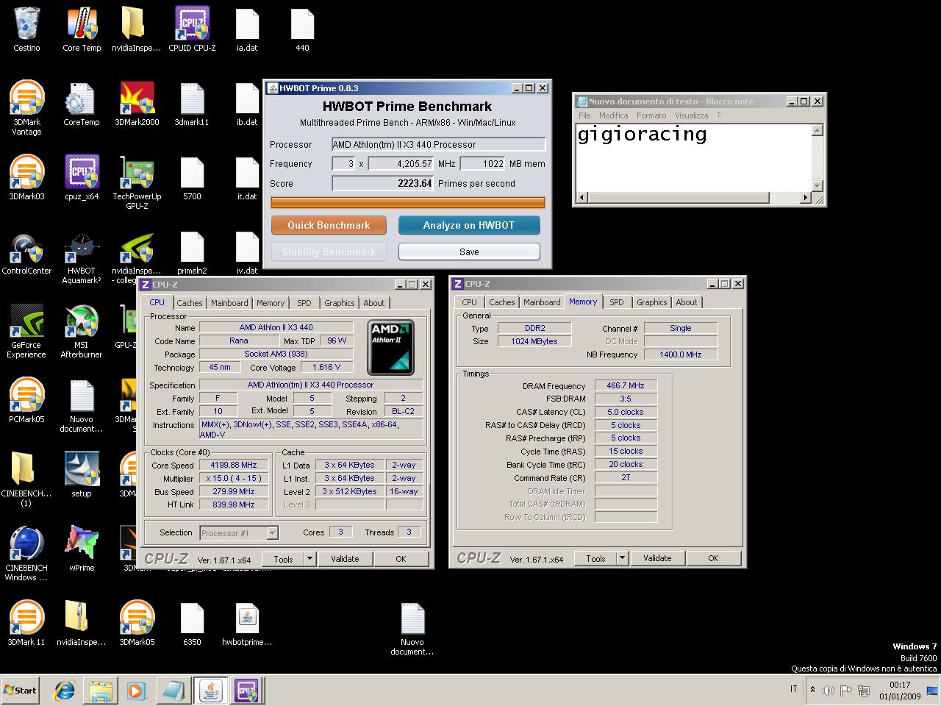Click OK in Memory CPU-Z window
The width and height of the screenshot is (941, 706).
[x=713, y=558]
